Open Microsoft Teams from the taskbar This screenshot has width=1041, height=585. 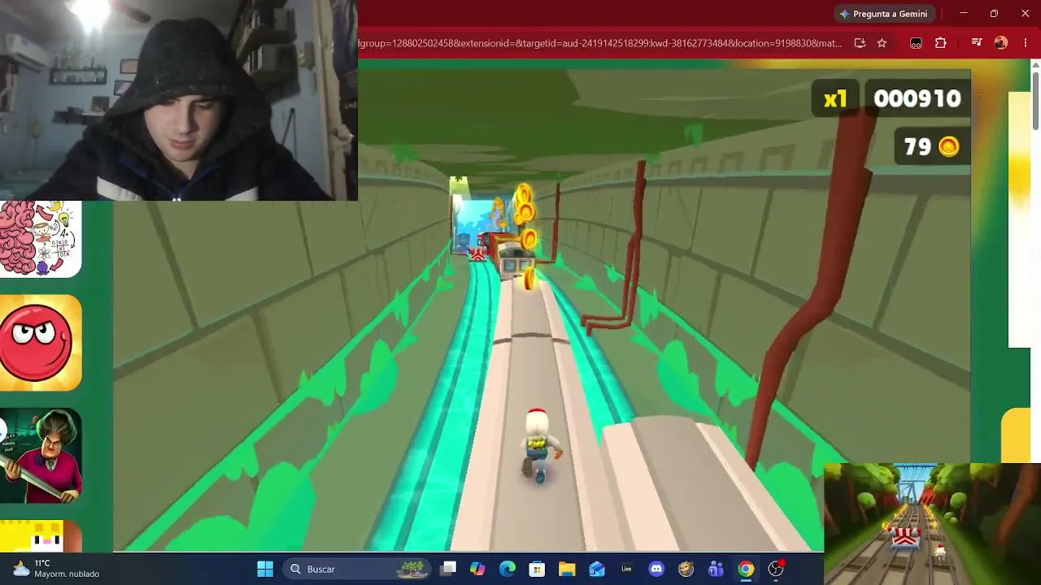(716, 569)
